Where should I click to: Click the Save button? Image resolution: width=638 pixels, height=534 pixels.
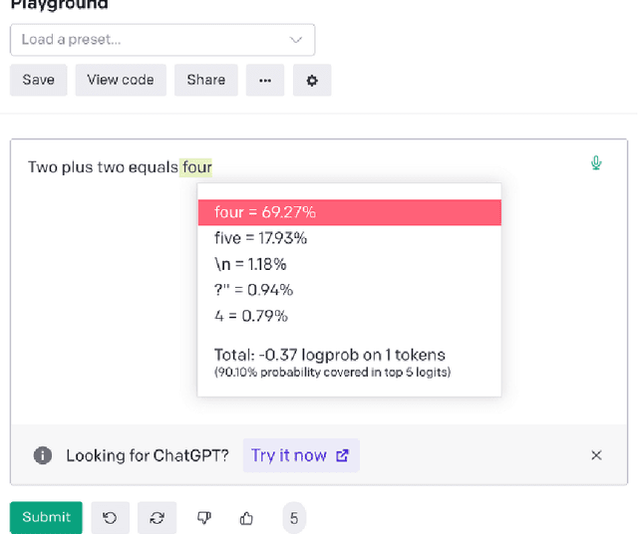tap(39, 80)
